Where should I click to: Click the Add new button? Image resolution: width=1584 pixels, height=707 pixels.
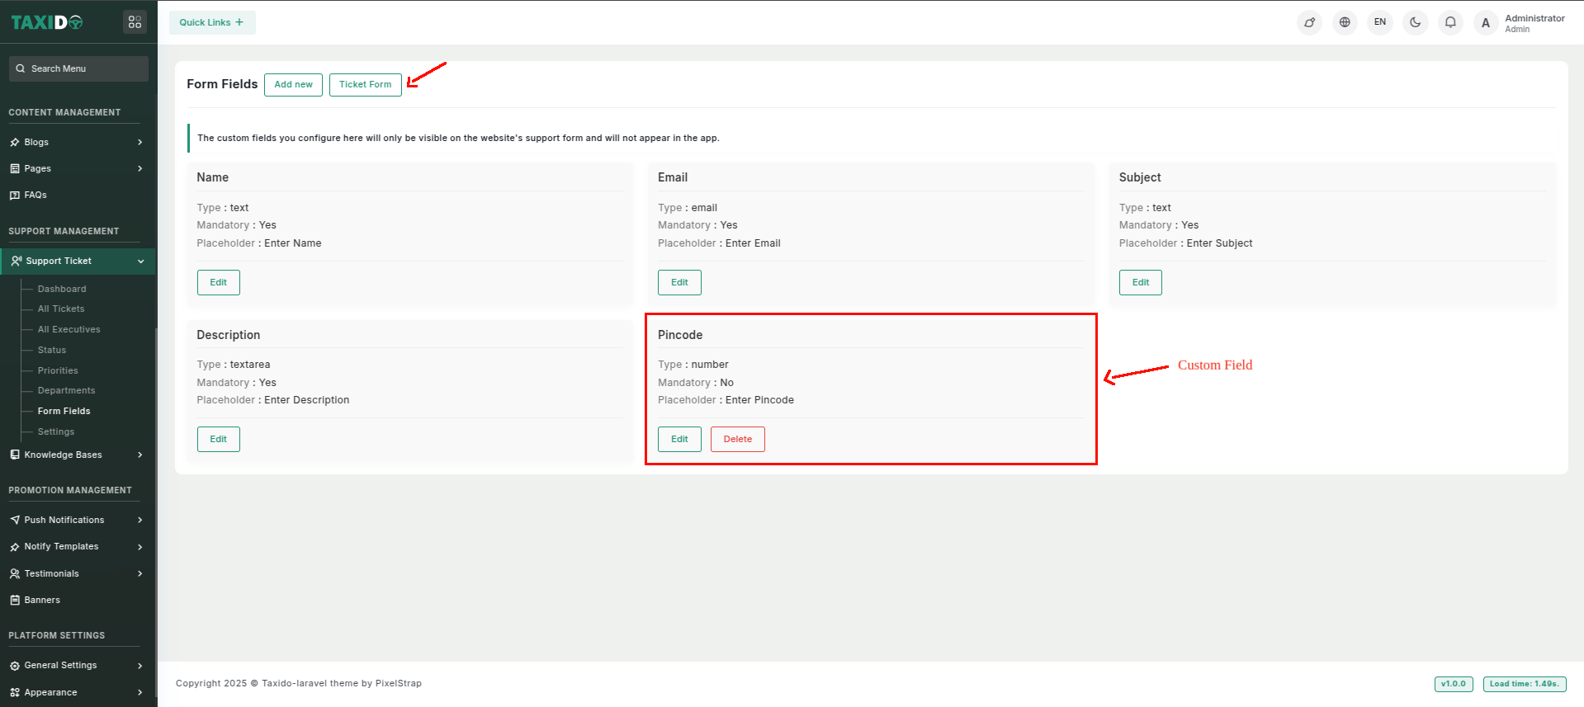click(293, 84)
